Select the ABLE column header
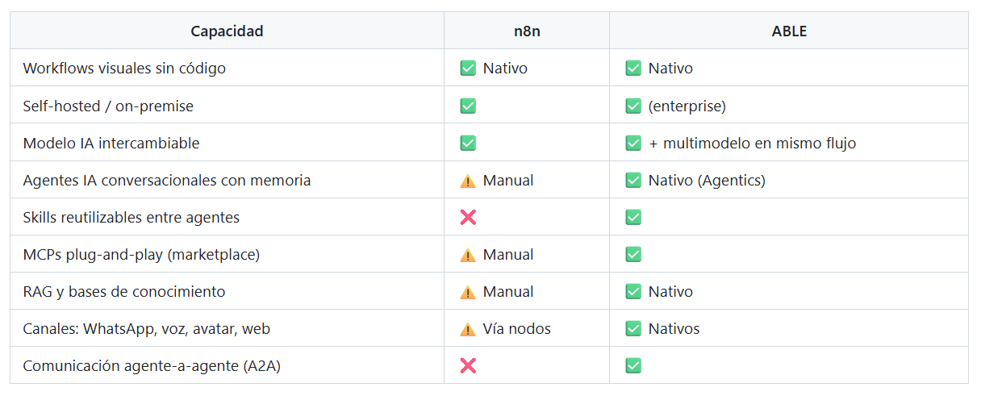The width and height of the screenshot is (981, 400). pos(789,31)
